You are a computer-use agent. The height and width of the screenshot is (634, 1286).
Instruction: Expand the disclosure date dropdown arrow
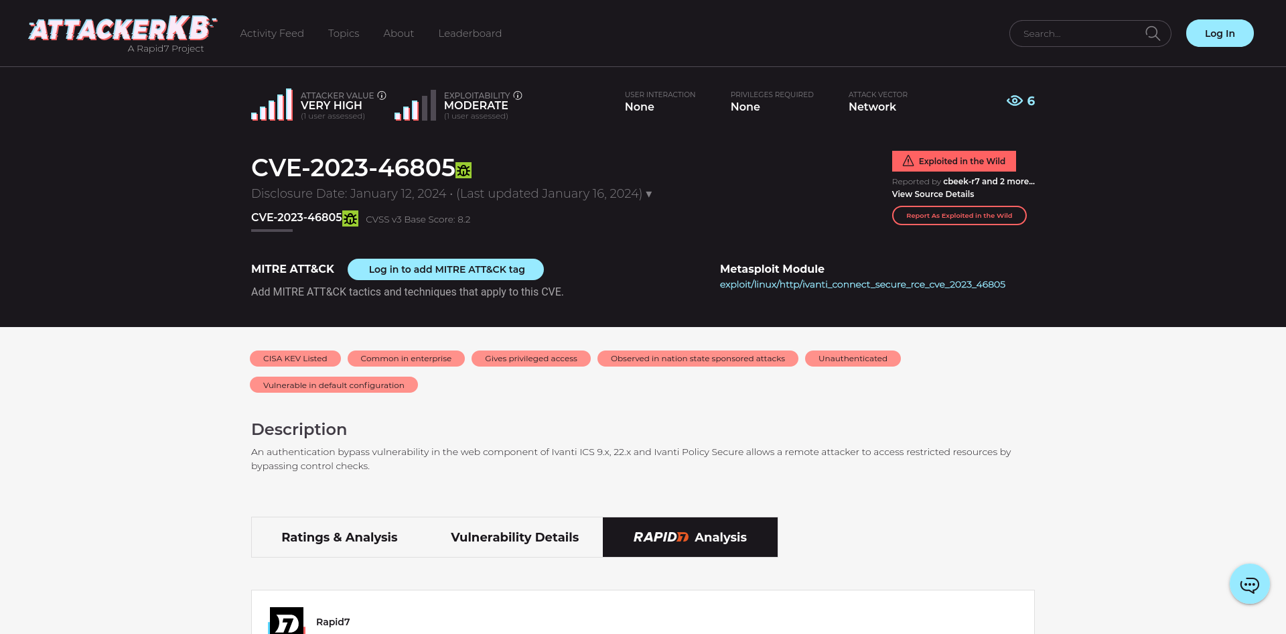pyautogui.click(x=648, y=194)
